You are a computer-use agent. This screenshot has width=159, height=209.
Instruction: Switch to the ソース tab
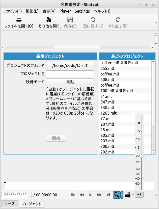(10, 204)
